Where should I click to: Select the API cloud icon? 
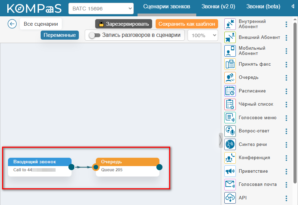230,198
